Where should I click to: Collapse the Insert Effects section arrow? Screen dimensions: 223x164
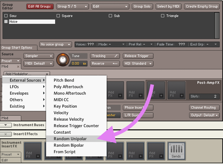[6, 134]
